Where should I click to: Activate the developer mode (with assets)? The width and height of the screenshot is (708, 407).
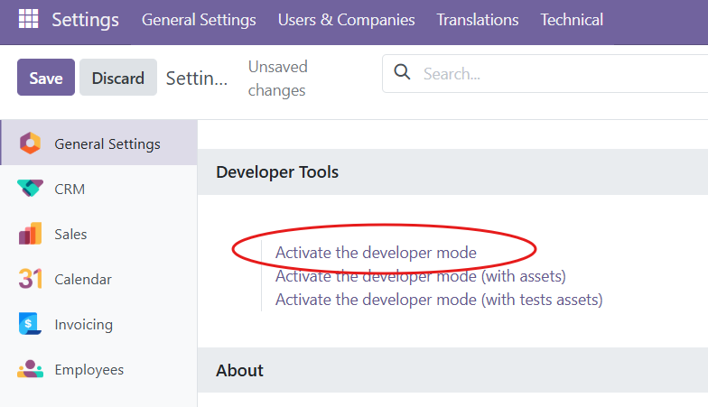(420, 276)
